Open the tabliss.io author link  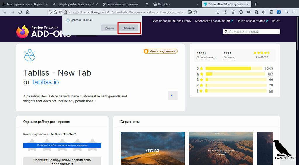45,82
